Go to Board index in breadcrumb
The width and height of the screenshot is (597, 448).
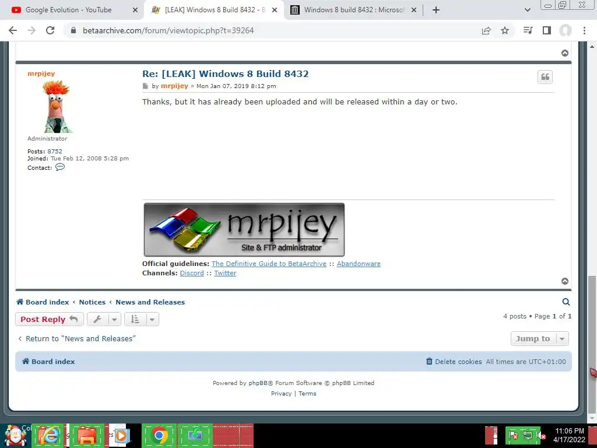pyautogui.click(x=43, y=302)
